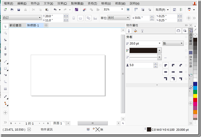Toggle the small square right of the 點 unit dropdown
Viewport: 201px width, 137px height.
click(x=186, y=44)
